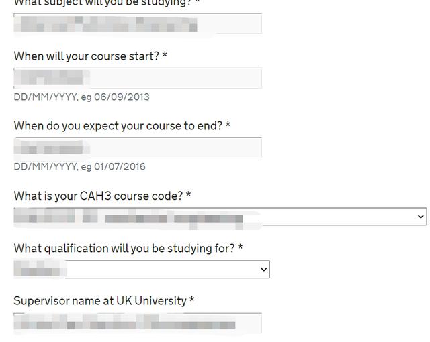The height and width of the screenshot is (342, 430).
Task: Focus the course start date input
Action: 137,78
